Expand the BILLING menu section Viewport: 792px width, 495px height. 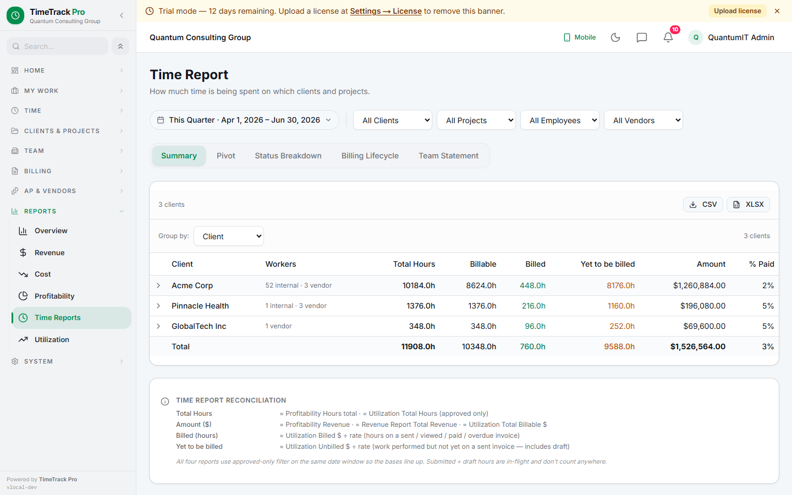click(68, 171)
